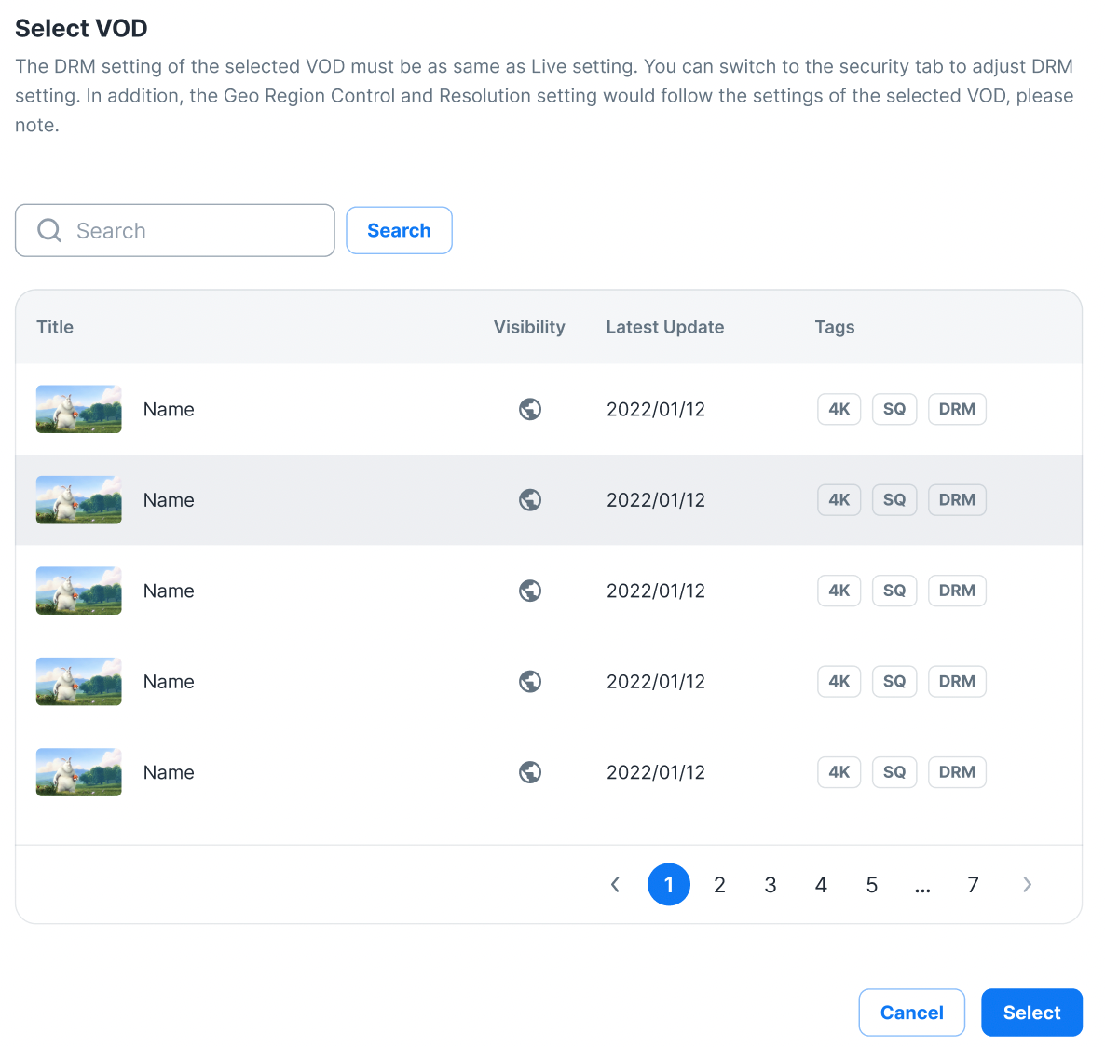This screenshot has width=1105, height=1047.
Task: Select the thumbnail in the fourth row
Action: (79, 681)
